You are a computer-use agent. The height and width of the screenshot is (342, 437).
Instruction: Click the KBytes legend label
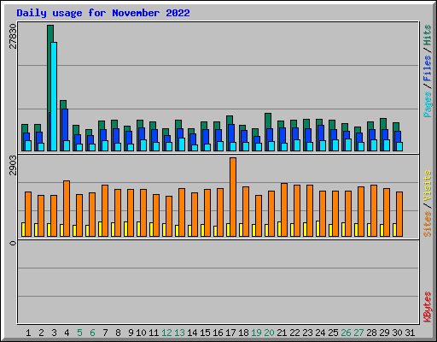428,307
